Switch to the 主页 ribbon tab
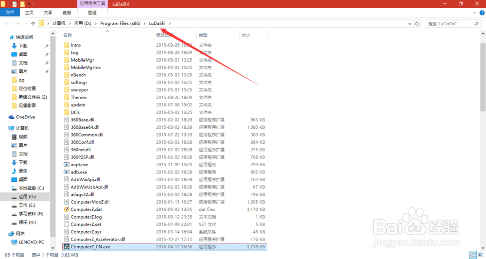 [29, 13]
